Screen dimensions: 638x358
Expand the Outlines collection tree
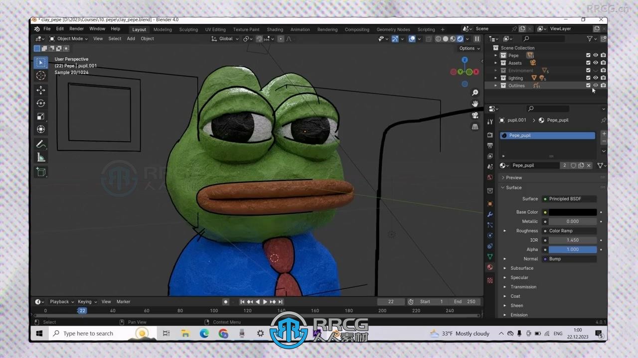495,86
